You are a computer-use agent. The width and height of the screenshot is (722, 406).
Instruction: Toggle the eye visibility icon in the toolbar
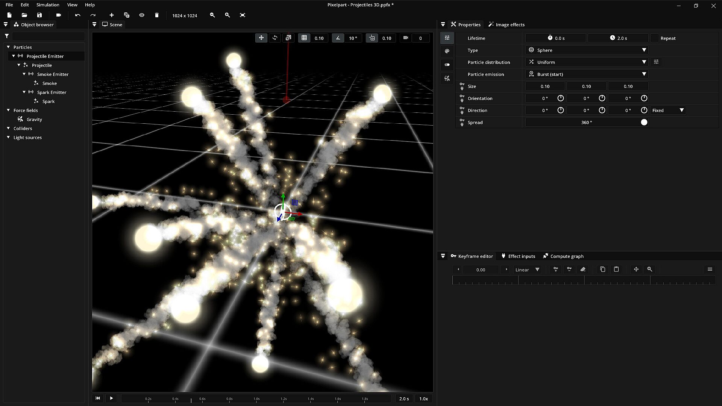point(142,15)
